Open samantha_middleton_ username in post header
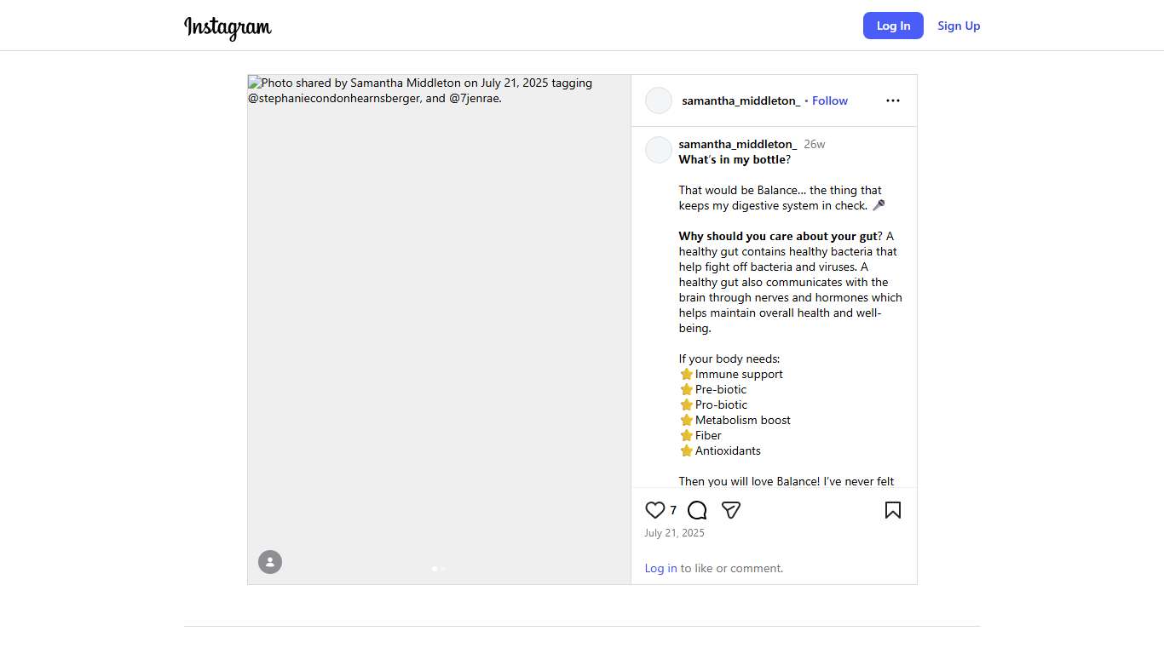 pyautogui.click(x=740, y=100)
